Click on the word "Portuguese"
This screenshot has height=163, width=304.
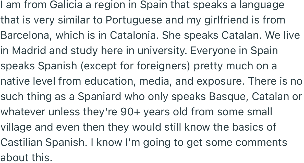tap(134, 20)
